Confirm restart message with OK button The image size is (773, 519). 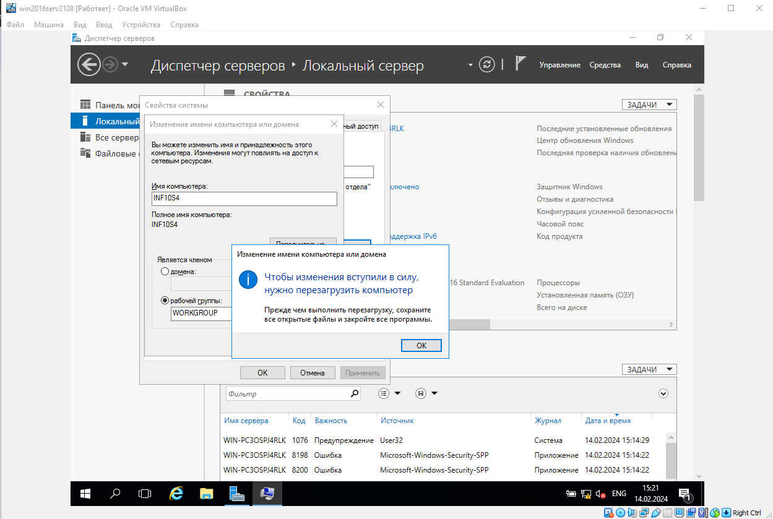point(421,346)
